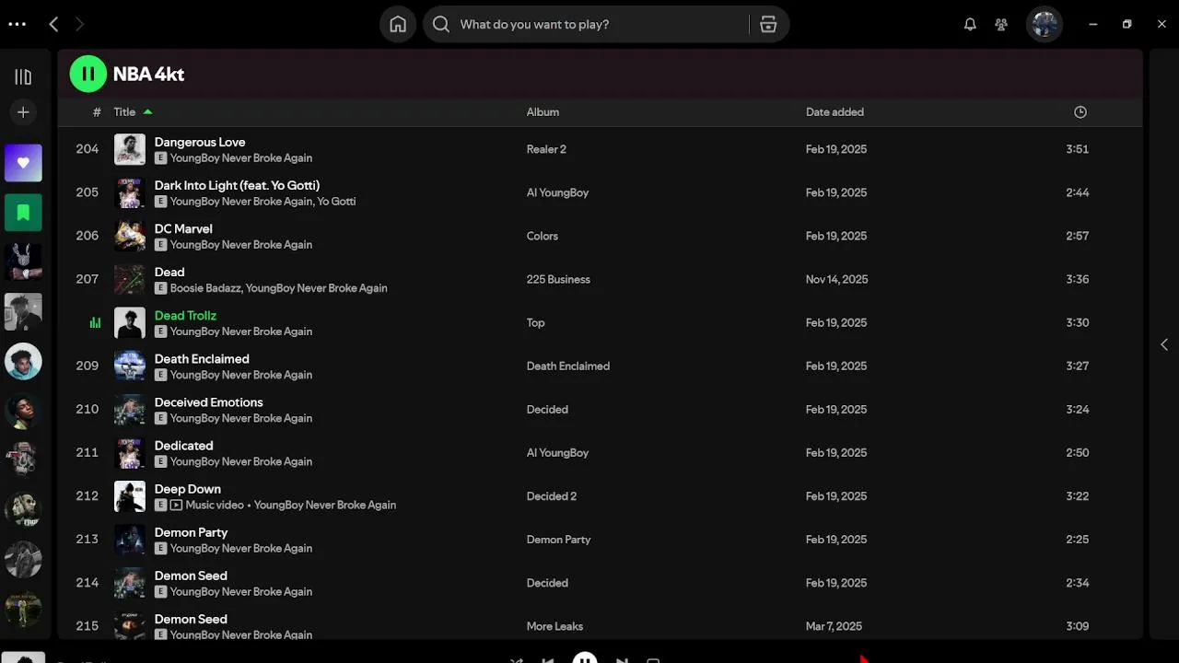Open Dark Into Light (feat. Yo Gotti) track
This screenshot has height=663, width=1179.
coord(237,185)
